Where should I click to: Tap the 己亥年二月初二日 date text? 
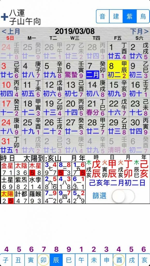click(x=117, y=183)
